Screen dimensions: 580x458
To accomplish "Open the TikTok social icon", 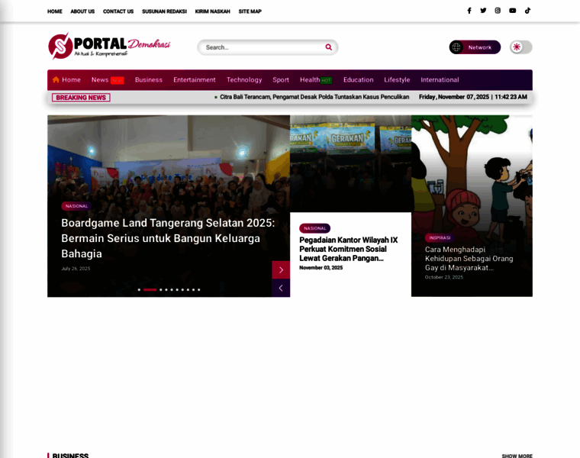I will [527, 11].
